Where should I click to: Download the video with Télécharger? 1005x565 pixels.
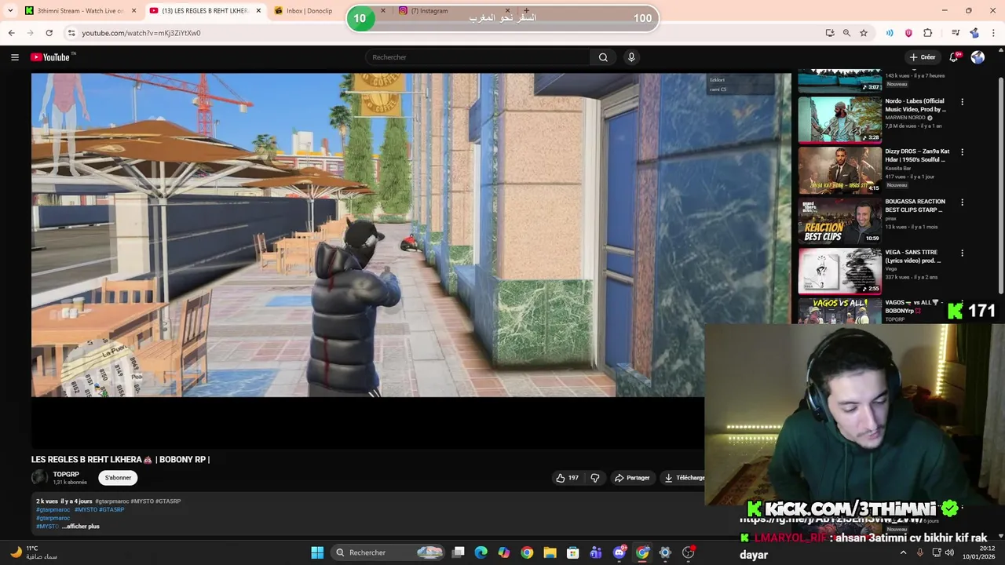684,478
